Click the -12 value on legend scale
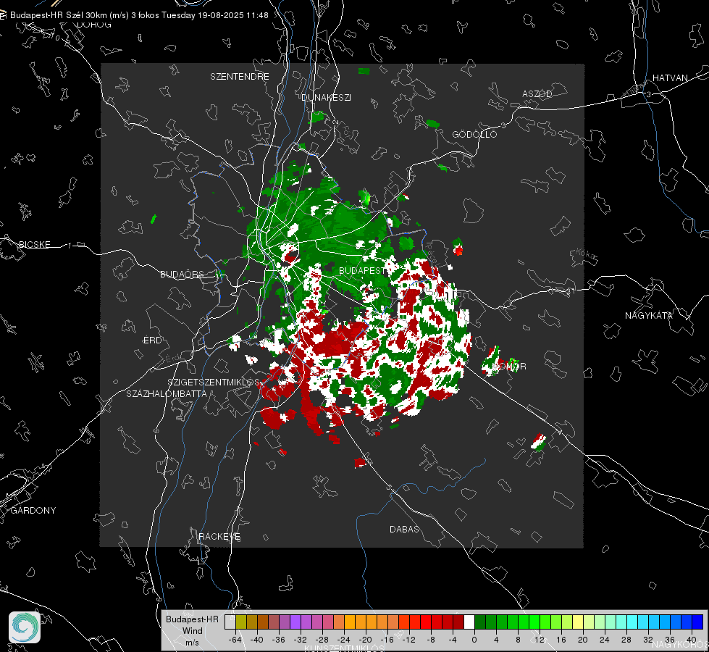 (x=408, y=640)
